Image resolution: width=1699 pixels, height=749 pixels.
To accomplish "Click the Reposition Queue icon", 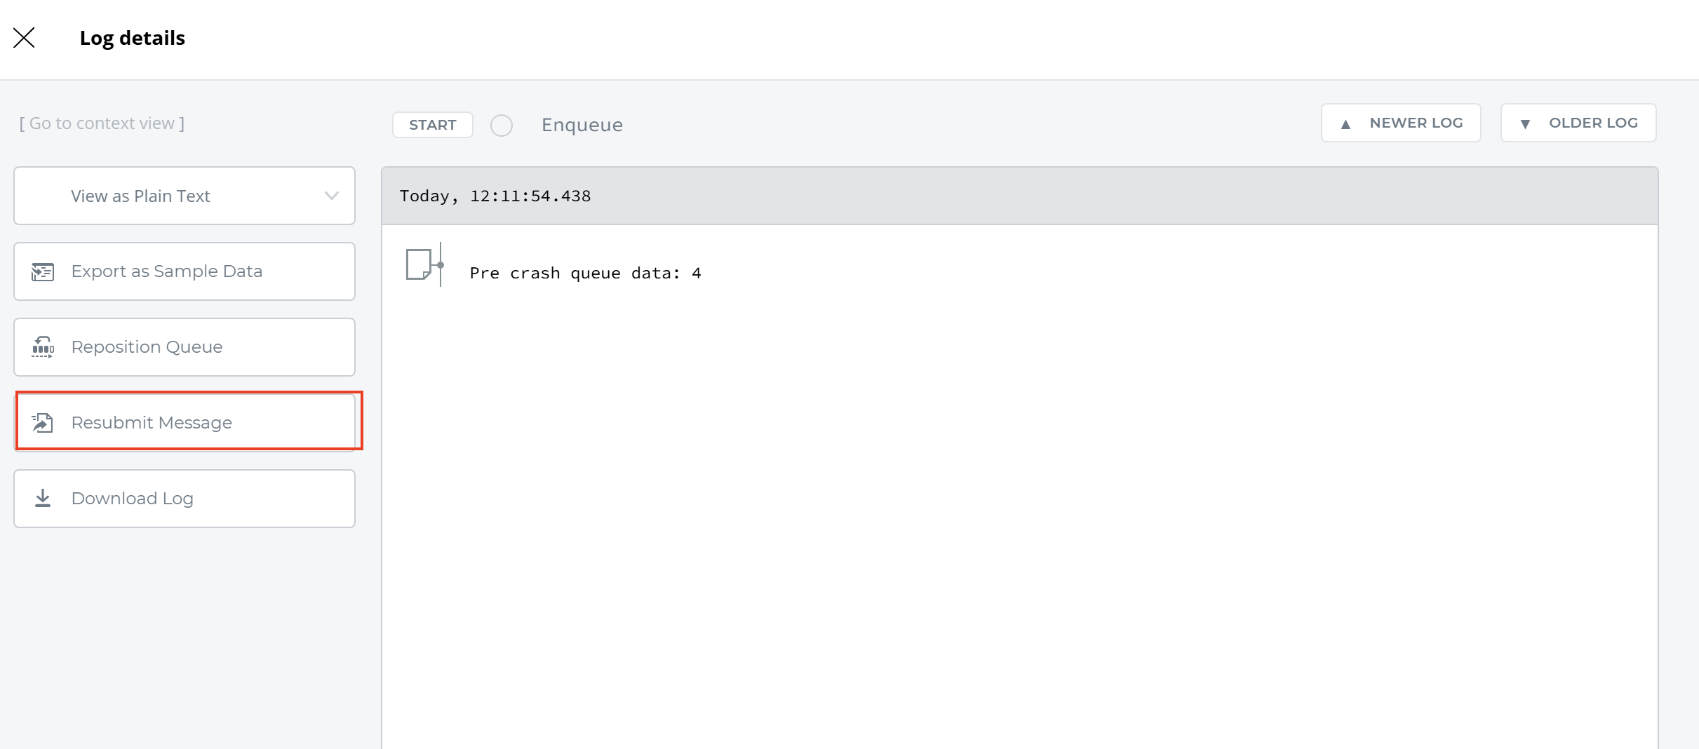I will (x=43, y=347).
